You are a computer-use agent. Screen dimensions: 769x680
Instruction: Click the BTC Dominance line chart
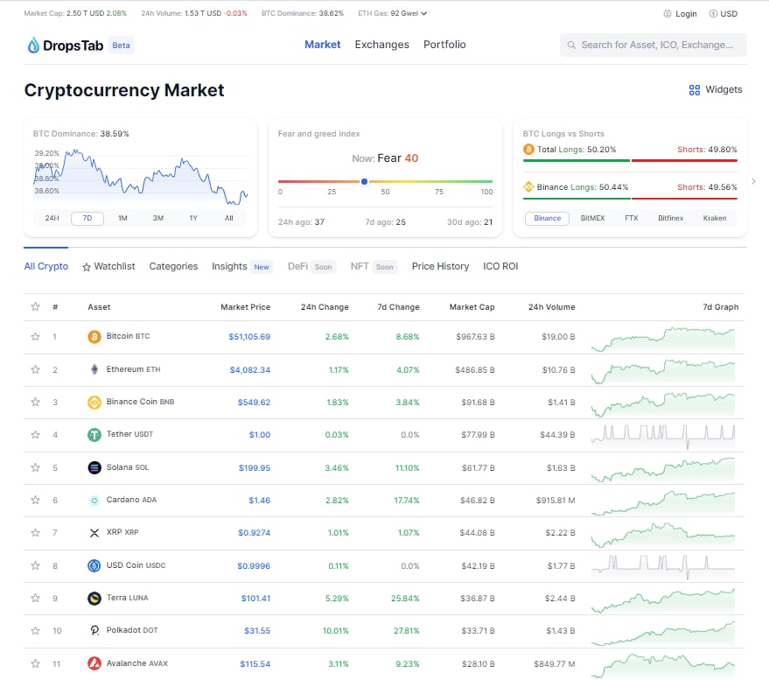coord(140,177)
